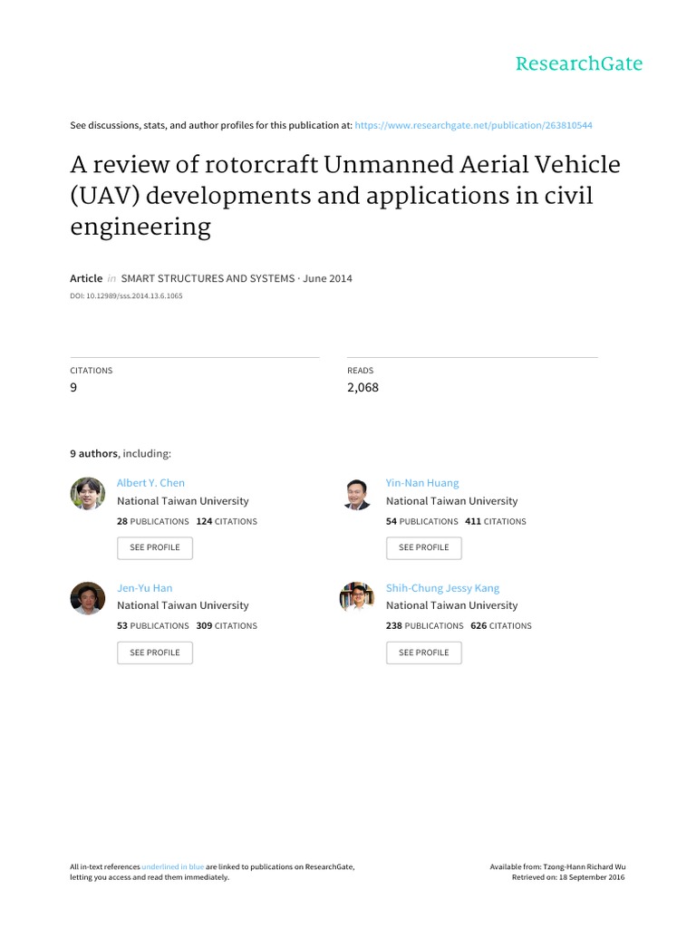The image size is (696, 928).
Task: Click the citations count 9
Action: click(x=74, y=387)
